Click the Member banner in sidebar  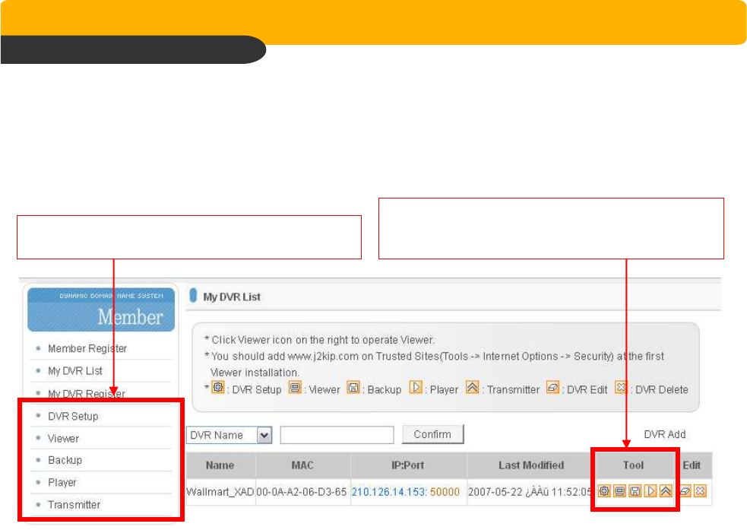coord(101,309)
